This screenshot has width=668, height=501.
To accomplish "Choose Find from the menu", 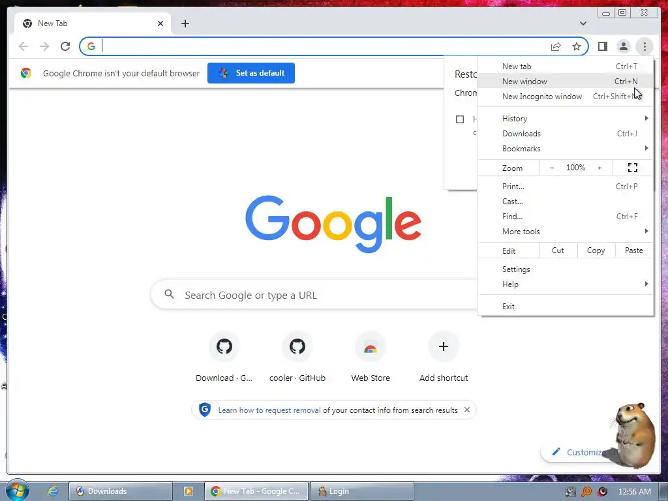I will (x=566, y=217).
